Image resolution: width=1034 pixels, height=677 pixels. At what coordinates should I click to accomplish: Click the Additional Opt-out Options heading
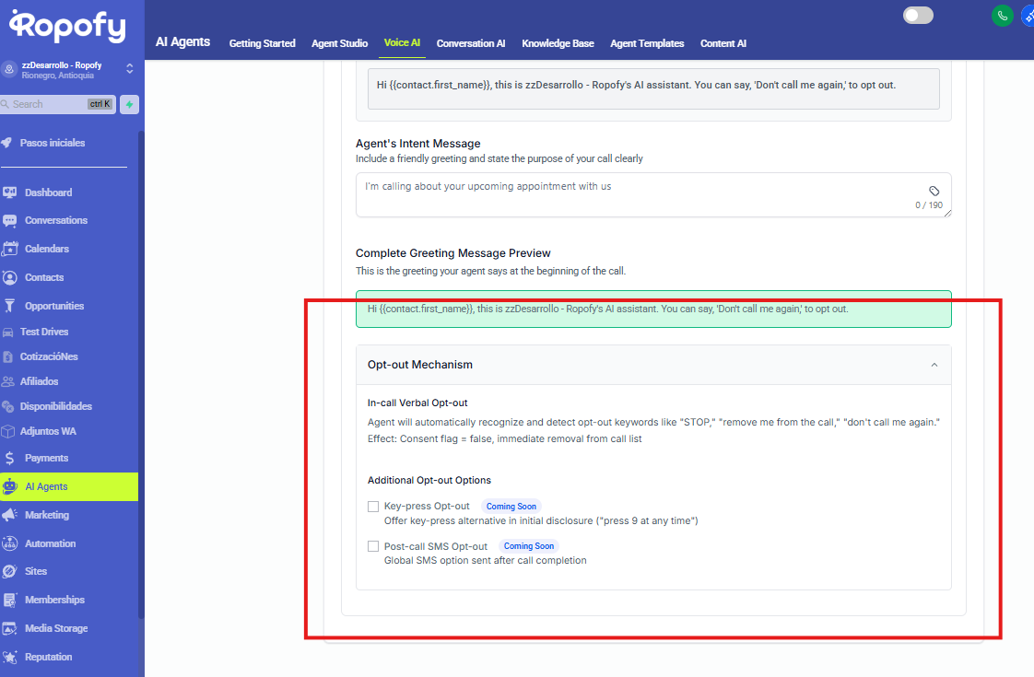point(429,480)
